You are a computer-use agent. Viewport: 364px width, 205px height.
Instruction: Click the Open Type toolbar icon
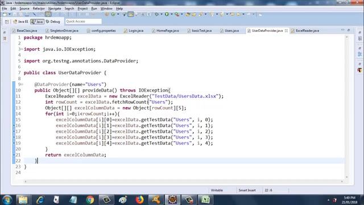click(188, 14)
